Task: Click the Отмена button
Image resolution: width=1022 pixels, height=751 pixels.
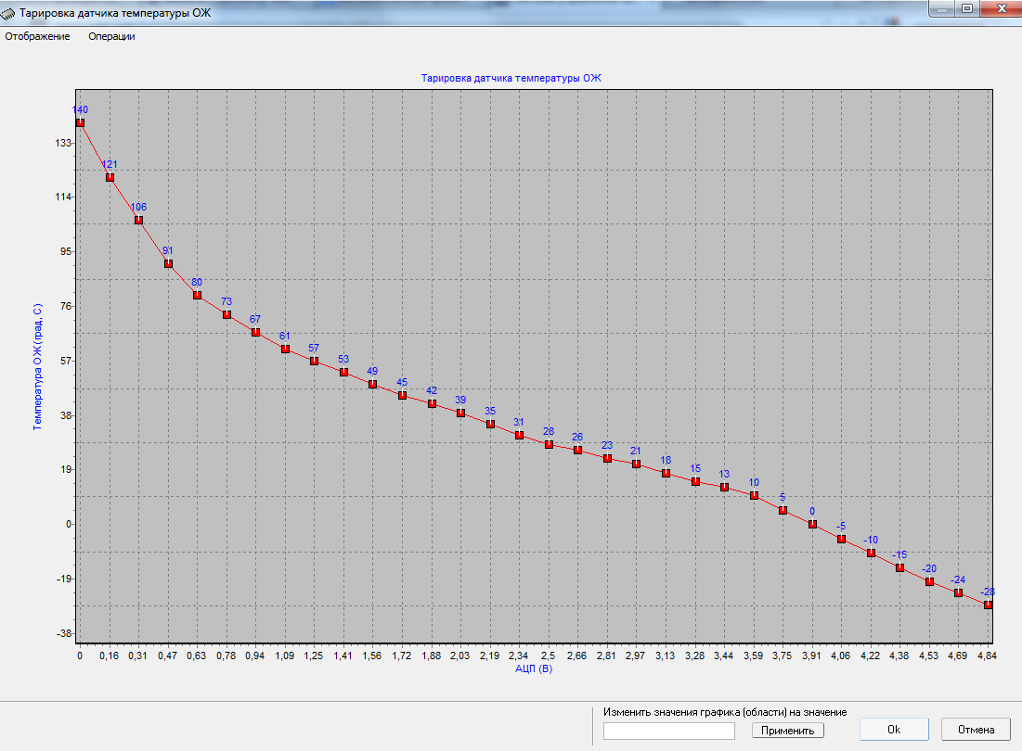Action: (x=976, y=730)
